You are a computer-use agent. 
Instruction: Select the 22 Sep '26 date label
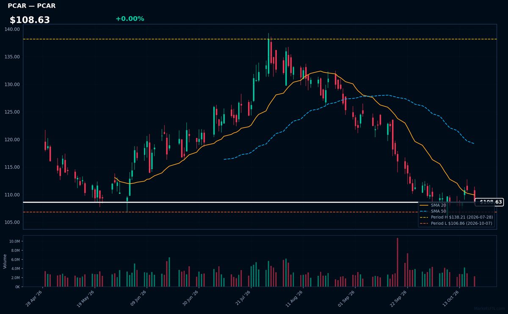tap(399, 298)
